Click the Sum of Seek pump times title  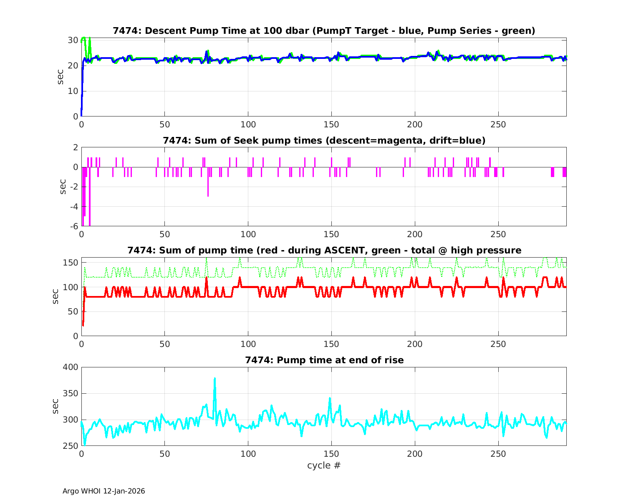click(324, 141)
